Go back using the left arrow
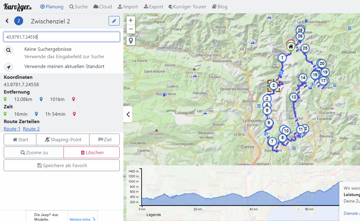The height and width of the screenshot is (221, 360). point(7,21)
